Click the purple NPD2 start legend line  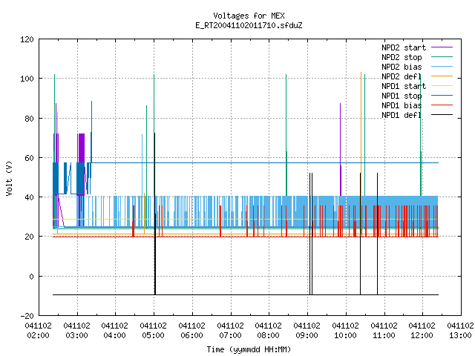[442, 47]
